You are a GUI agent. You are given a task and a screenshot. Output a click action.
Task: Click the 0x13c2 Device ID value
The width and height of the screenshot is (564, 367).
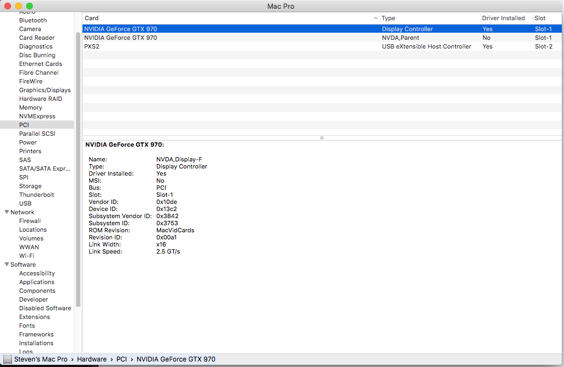click(167, 209)
